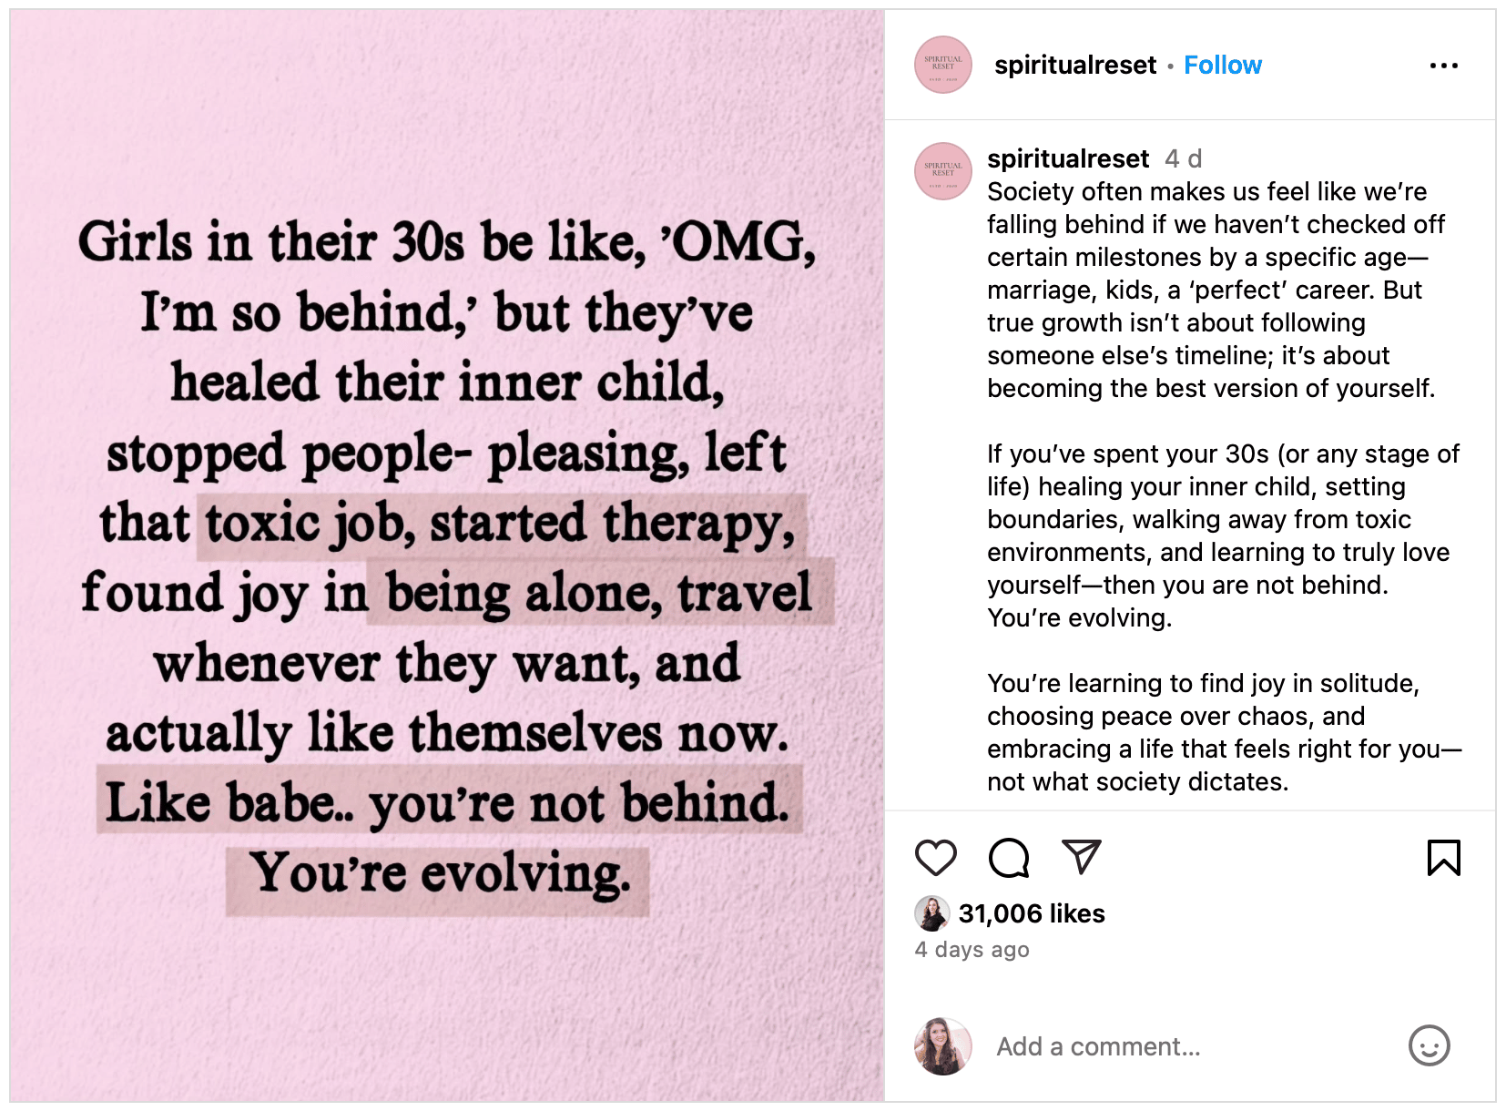This screenshot has width=1506, height=1111.
Task: Like the post with the heart icon
Action: tap(935, 858)
